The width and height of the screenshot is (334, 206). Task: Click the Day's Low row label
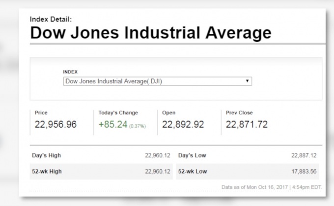coord(192,155)
